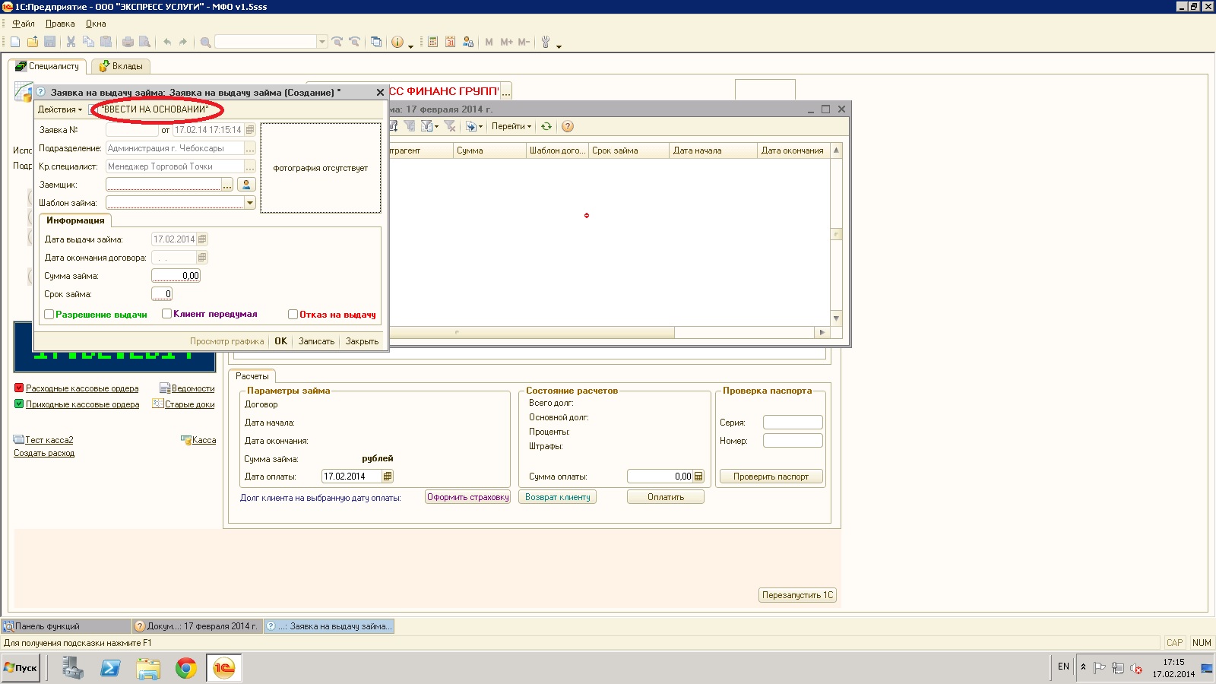Viewport: 1216px width, 684px height.
Task: Open the Действия dropdown in loan request form
Action: pyautogui.click(x=60, y=109)
